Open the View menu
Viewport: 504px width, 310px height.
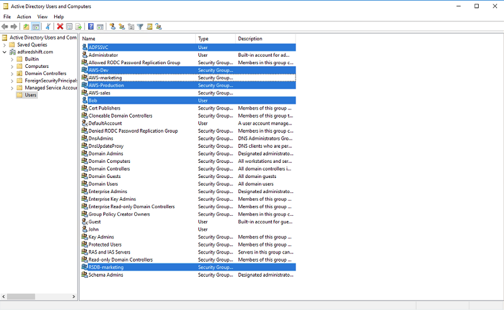click(x=42, y=16)
